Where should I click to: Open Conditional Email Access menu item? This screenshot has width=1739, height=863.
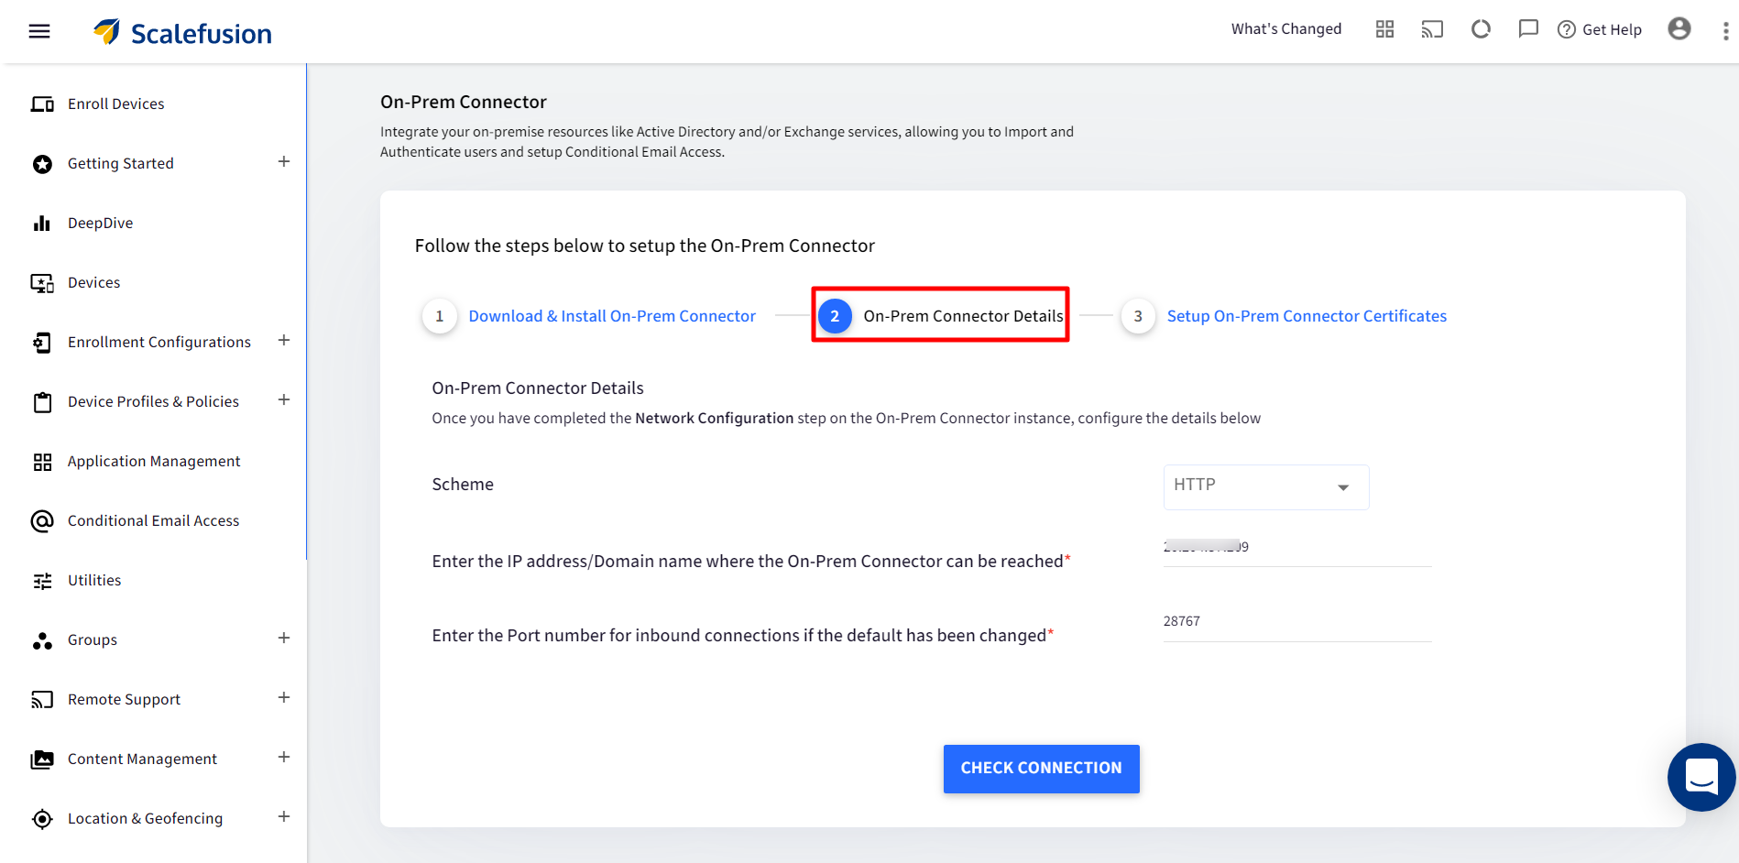(153, 520)
